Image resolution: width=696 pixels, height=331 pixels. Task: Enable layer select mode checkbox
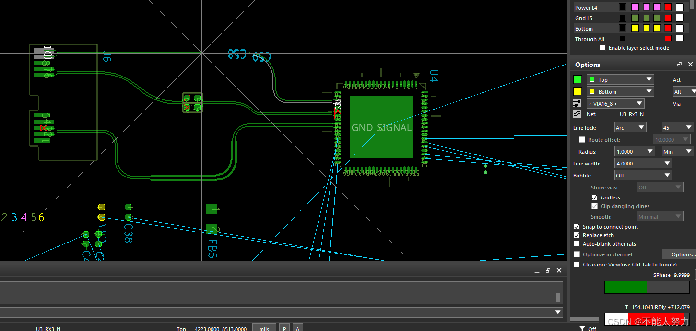[603, 48]
